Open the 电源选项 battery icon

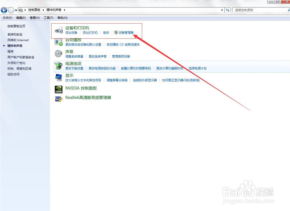tap(58, 65)
